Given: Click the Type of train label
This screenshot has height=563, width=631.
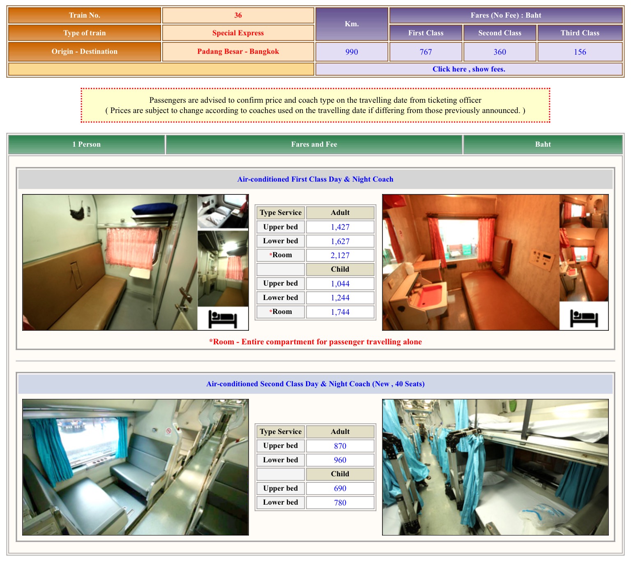Looking at the screenshot, I should [x=85, y=33].
